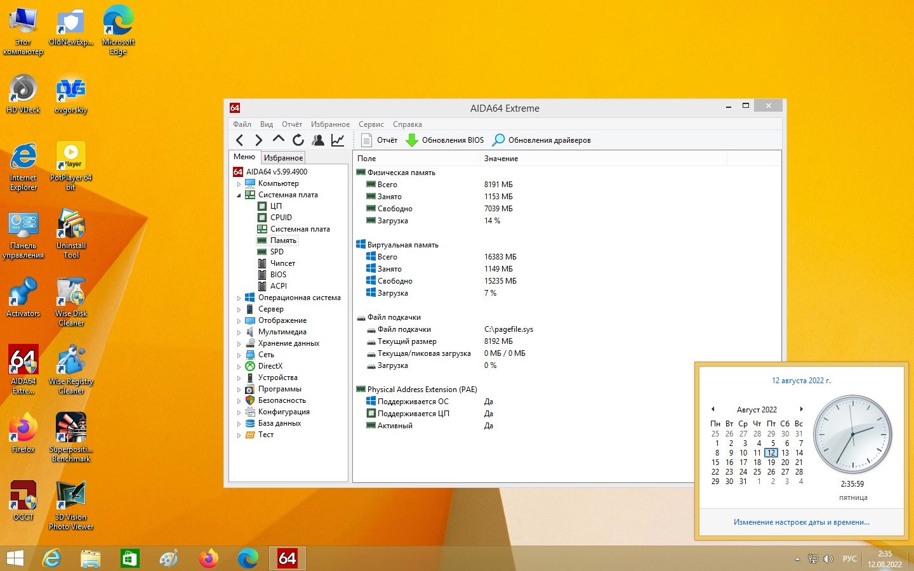Click Обновления драйверов in the toolbar
914x571 pixels.
[542, 140]
